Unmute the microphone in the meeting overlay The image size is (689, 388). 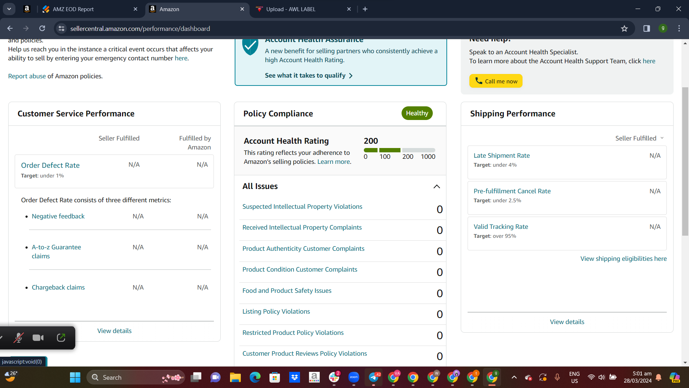pyautogui.click(x=18, y=338)
